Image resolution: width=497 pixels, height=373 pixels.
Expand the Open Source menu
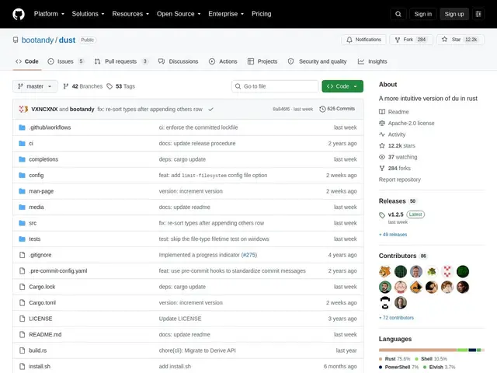click(179, 14)
